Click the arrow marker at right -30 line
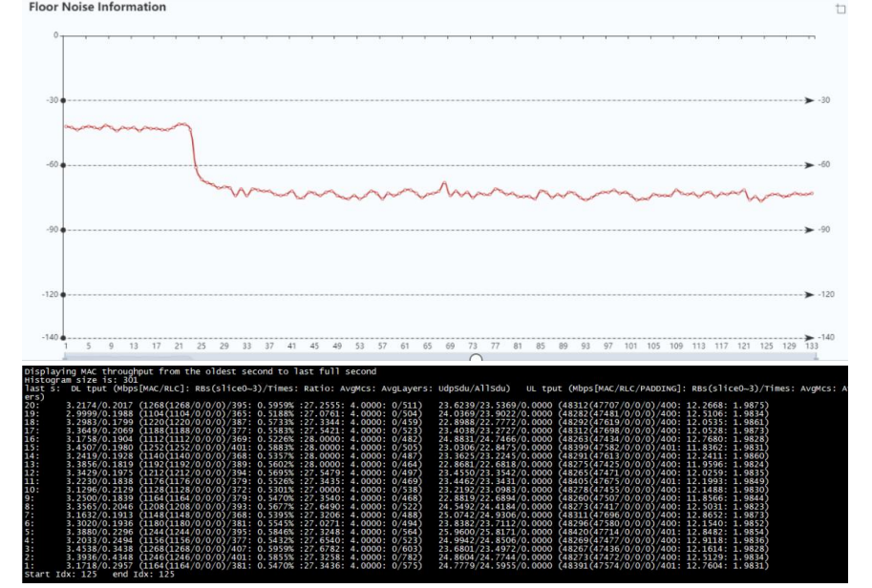This screenshot has height=588, width=872. coord(809,100)
